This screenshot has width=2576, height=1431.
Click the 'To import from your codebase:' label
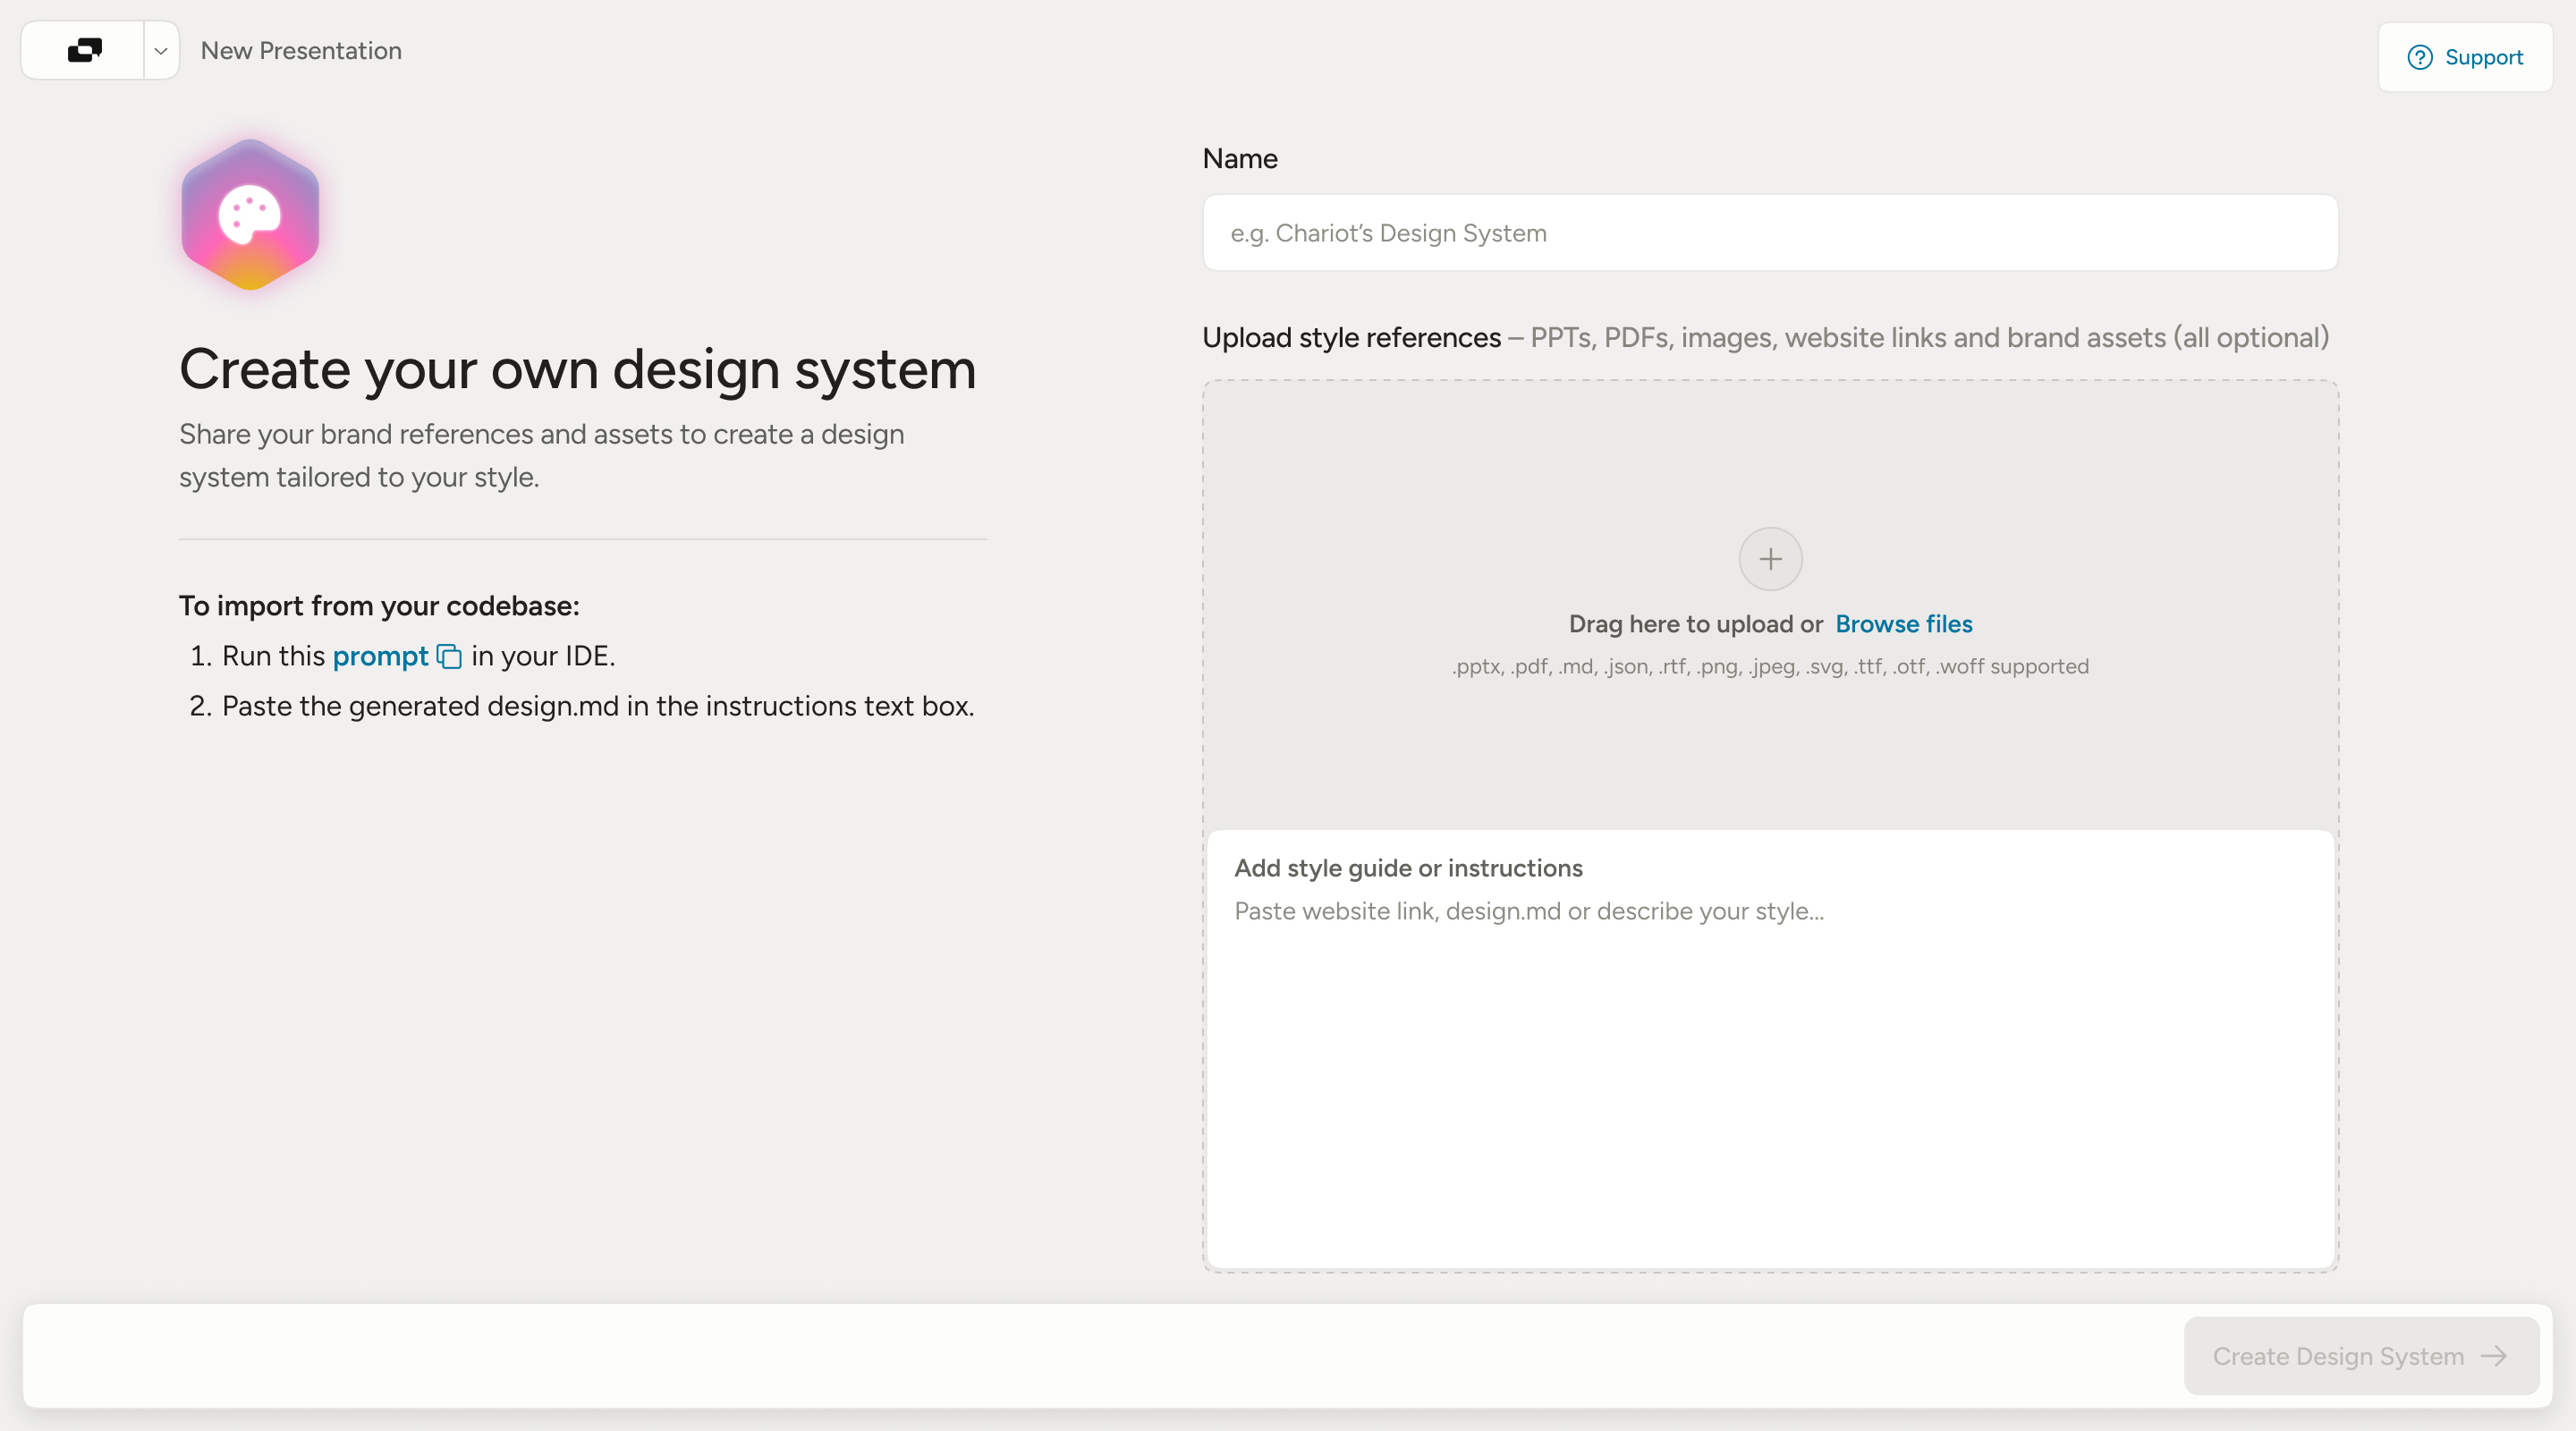379,606
